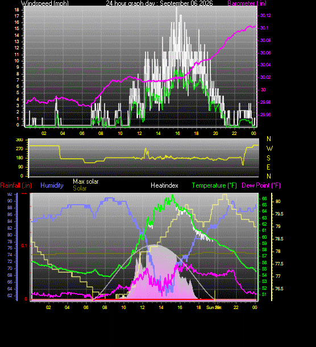Click dew point axis value 78.5
The height and width of the screenshot is (347, 316).
279,239
